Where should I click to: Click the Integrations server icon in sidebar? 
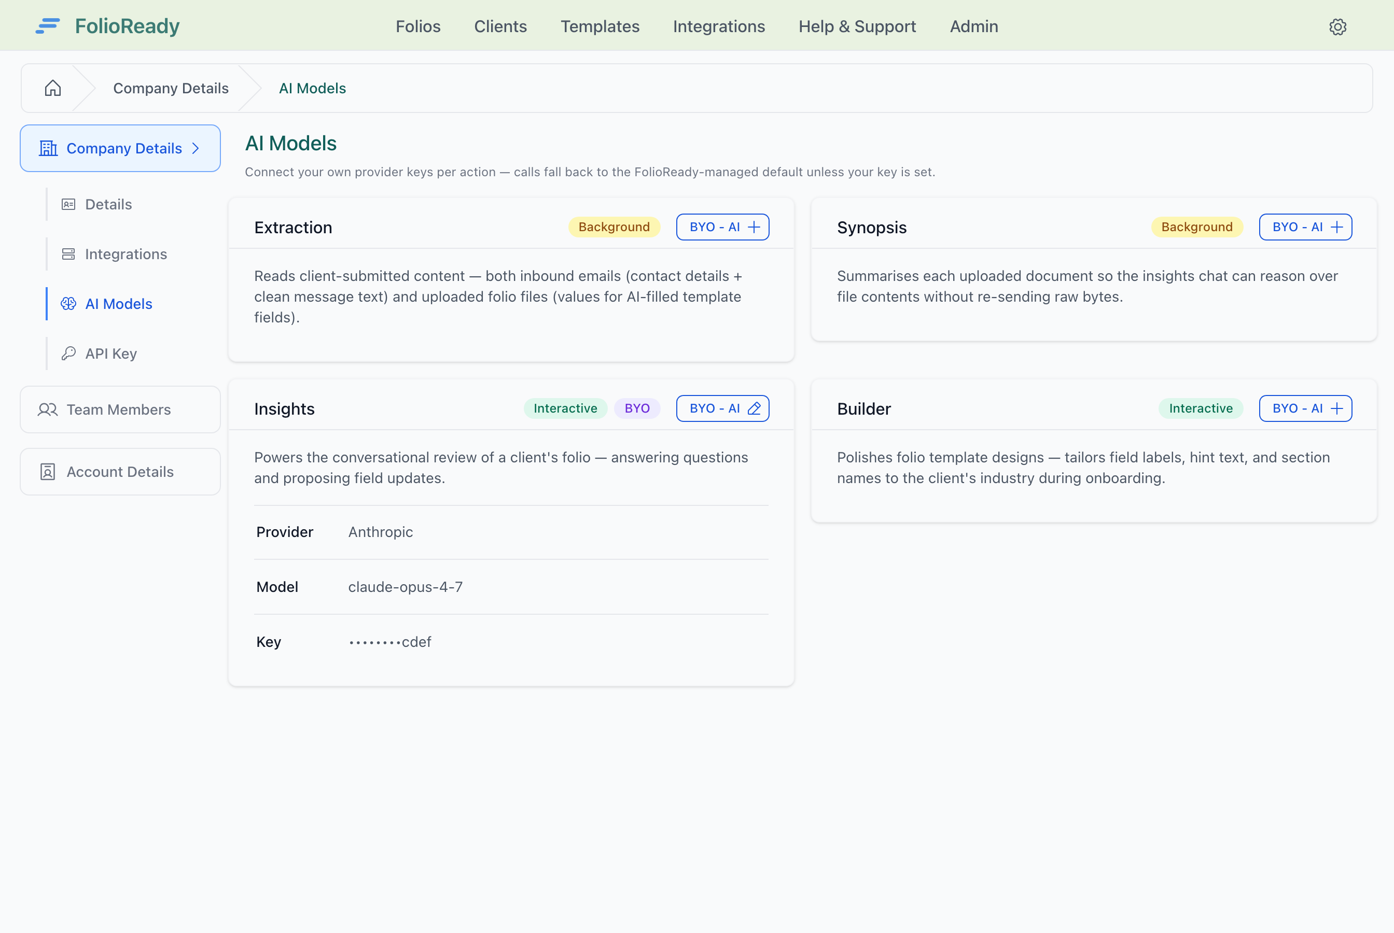pyautogui.click(x=68, y=254)
